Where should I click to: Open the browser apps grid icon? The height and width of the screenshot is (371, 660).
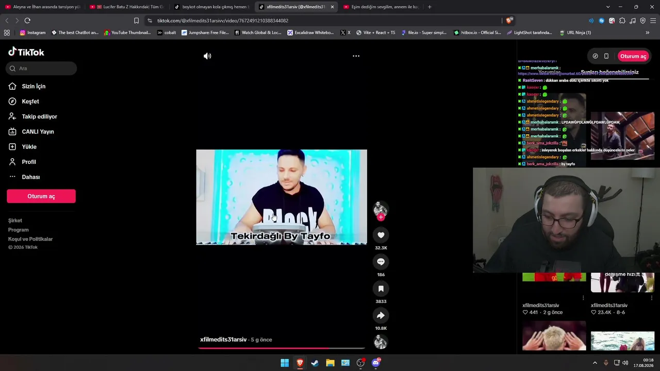pos(7,32)
